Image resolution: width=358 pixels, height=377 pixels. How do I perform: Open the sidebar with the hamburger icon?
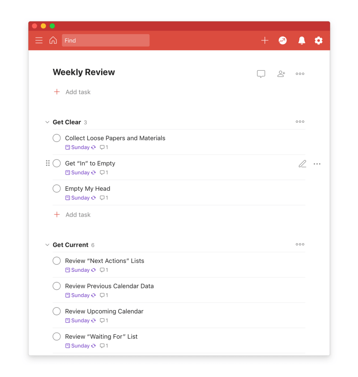coord(39,40)
